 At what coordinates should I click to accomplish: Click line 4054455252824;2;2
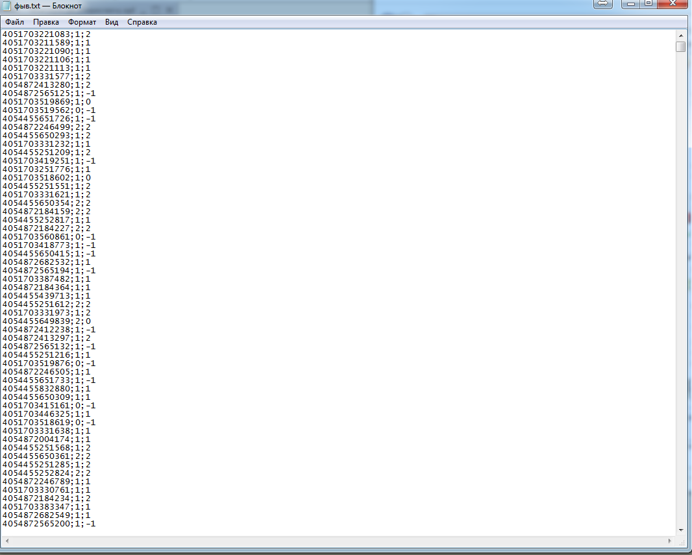coord(46,473)
